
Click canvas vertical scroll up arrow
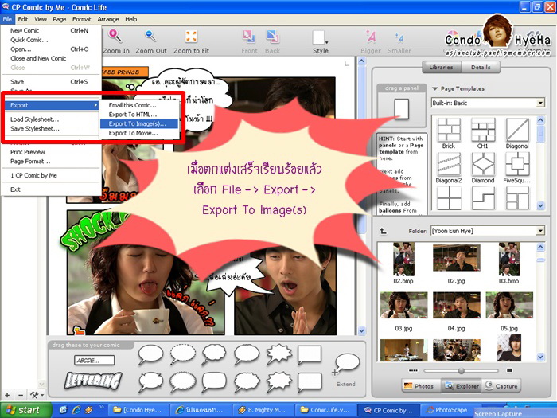[x=361, y=61]
